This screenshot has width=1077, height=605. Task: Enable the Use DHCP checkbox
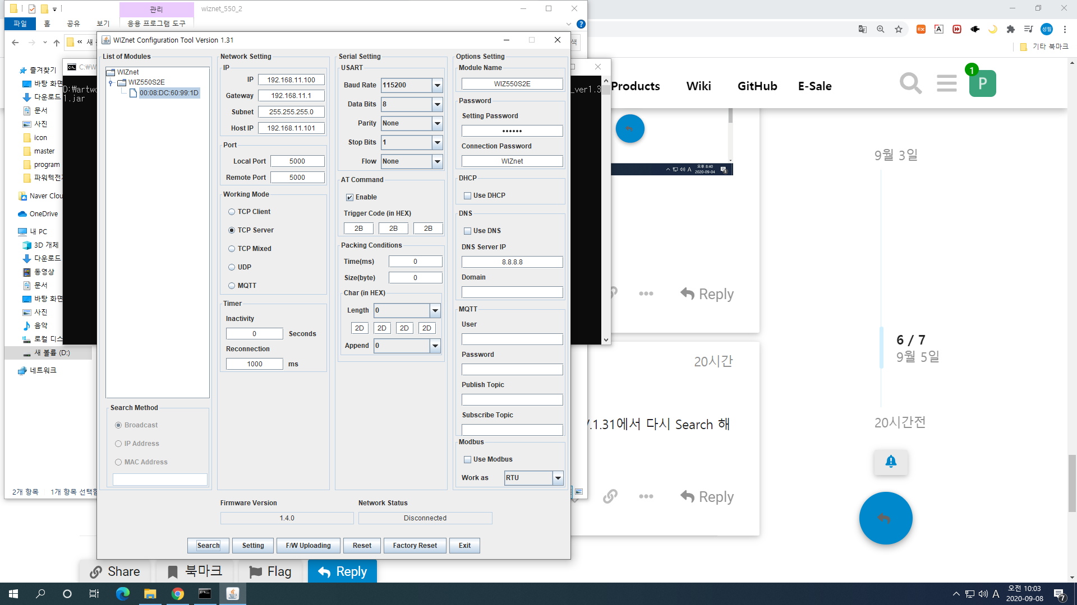pos(467,196)
